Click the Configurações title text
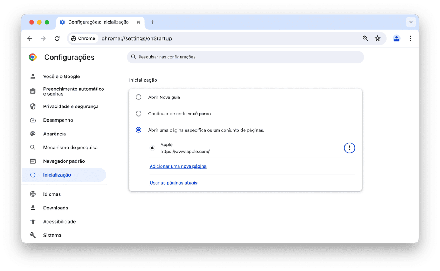440x271 pixels. coord(69,57)
